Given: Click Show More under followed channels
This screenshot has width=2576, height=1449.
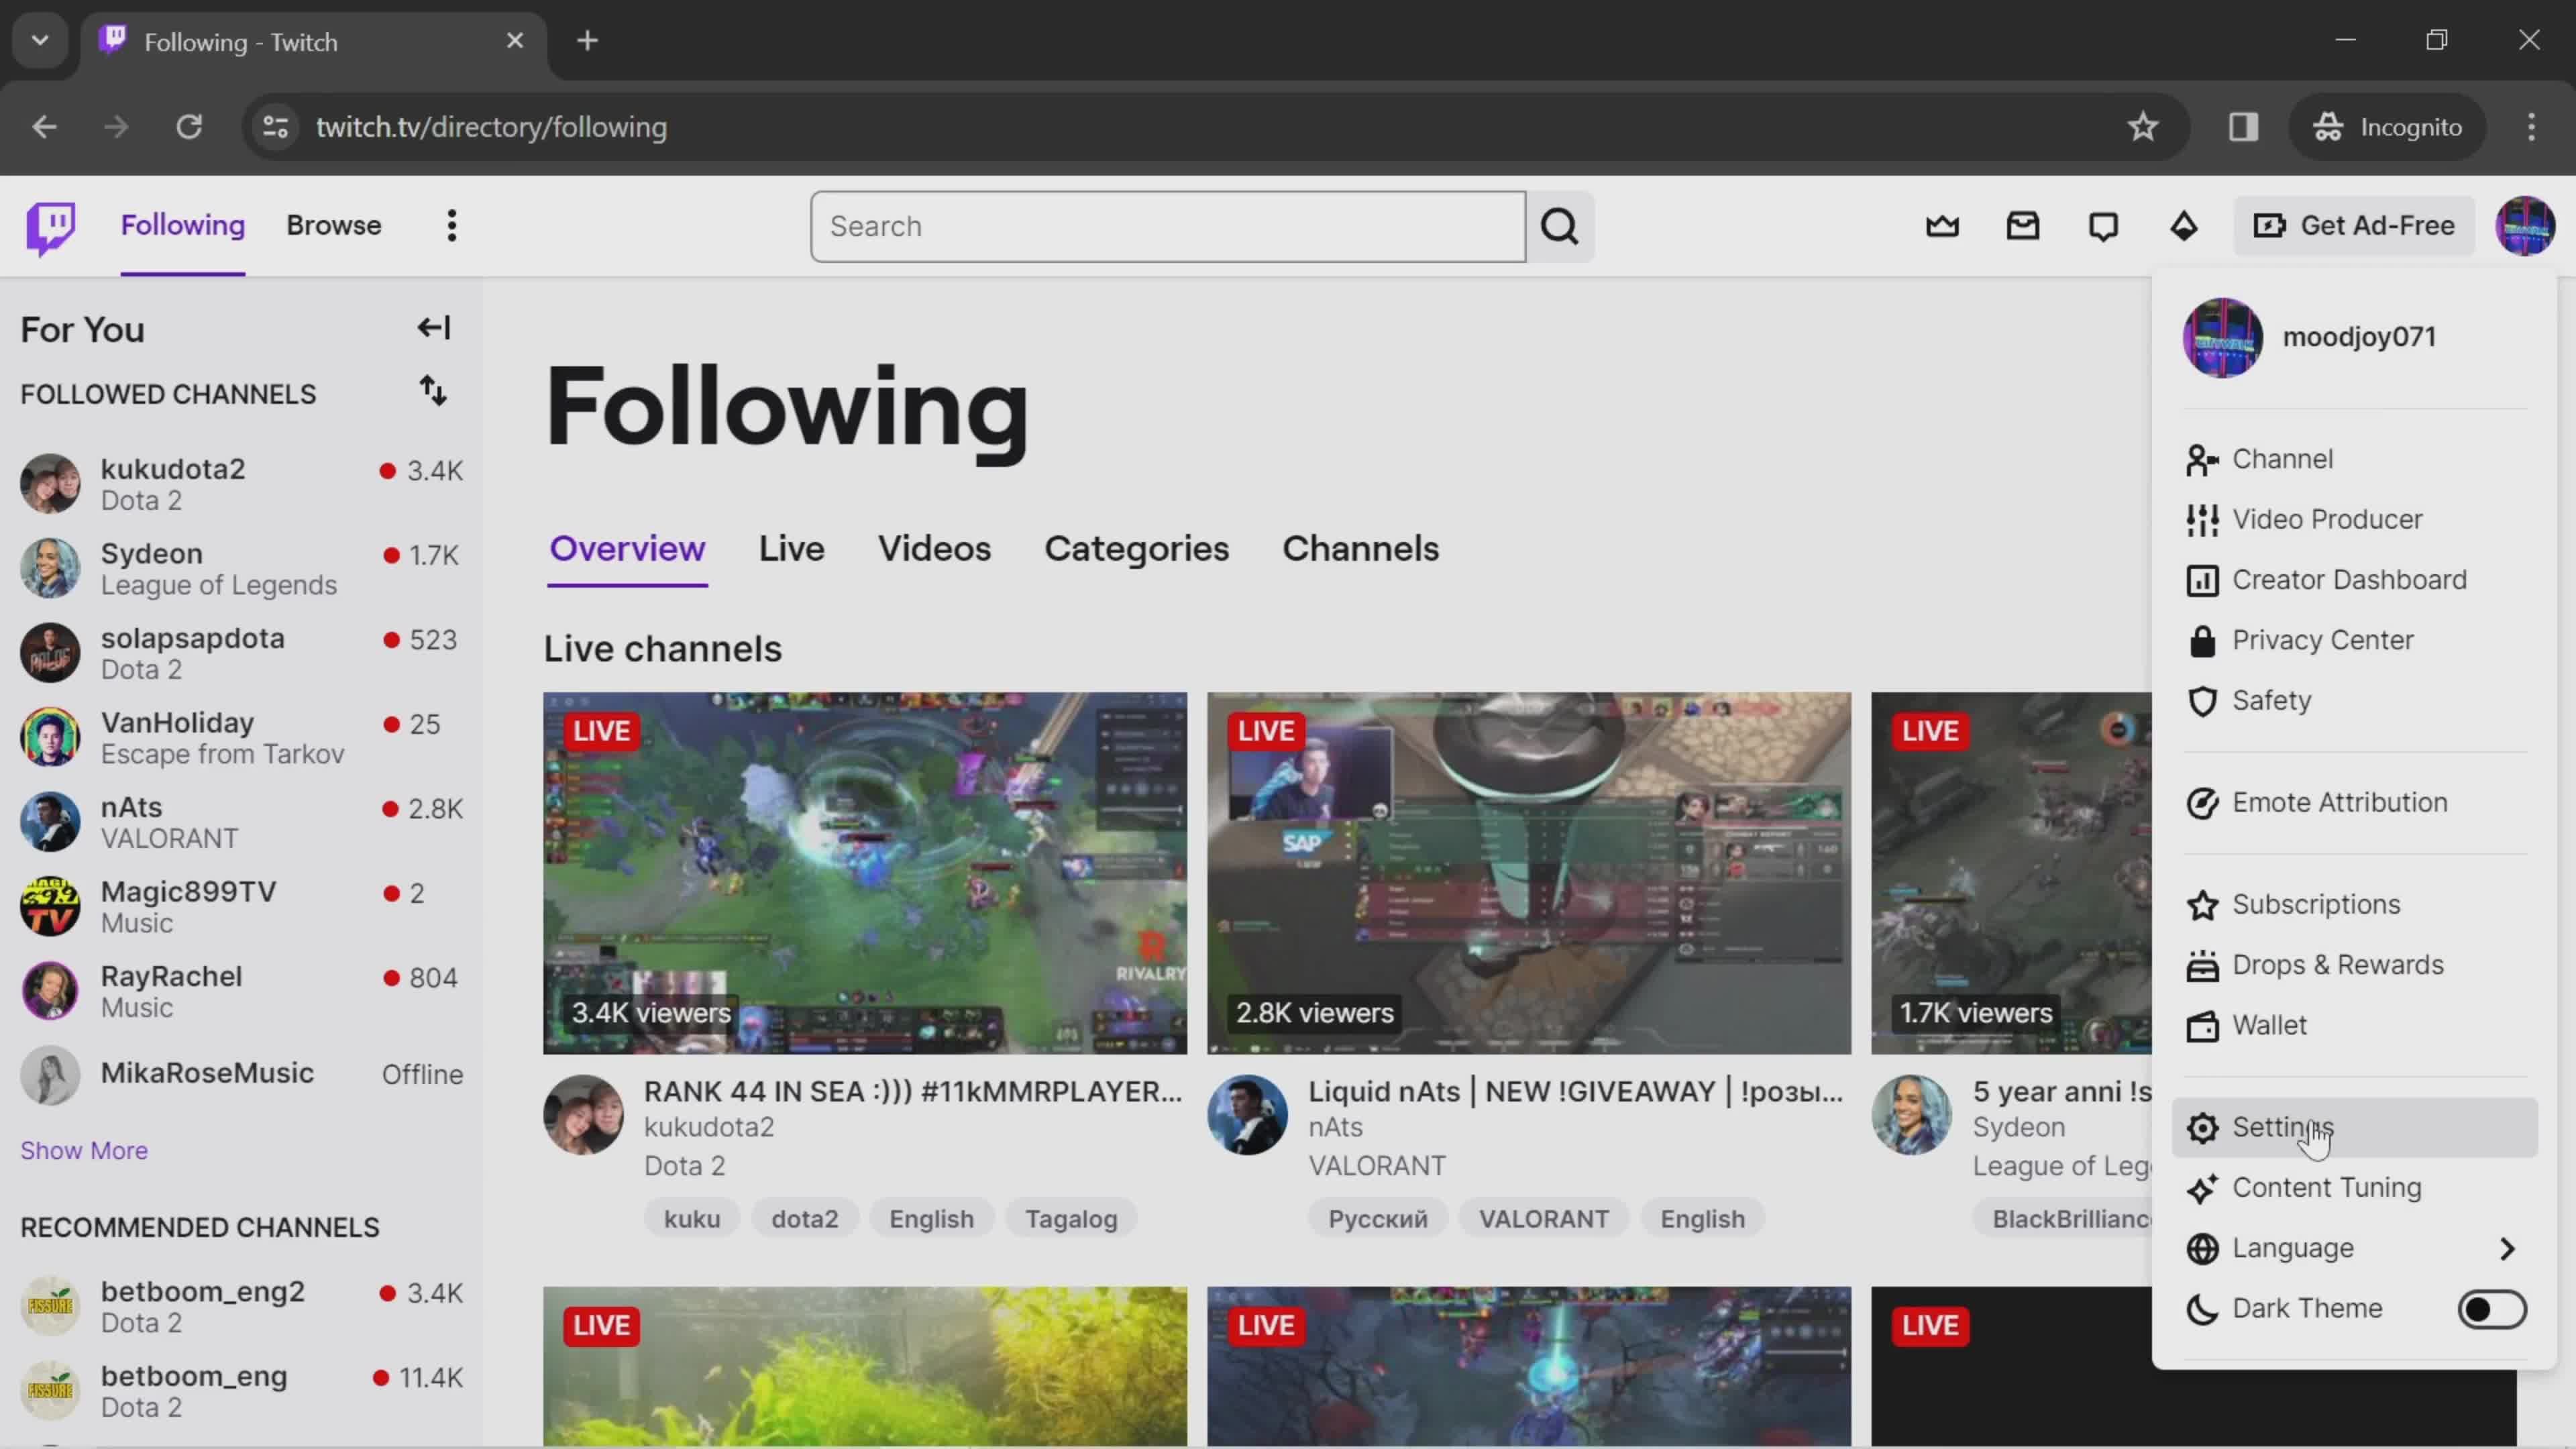Looking at the screenshot, I should coord(84,1151).
